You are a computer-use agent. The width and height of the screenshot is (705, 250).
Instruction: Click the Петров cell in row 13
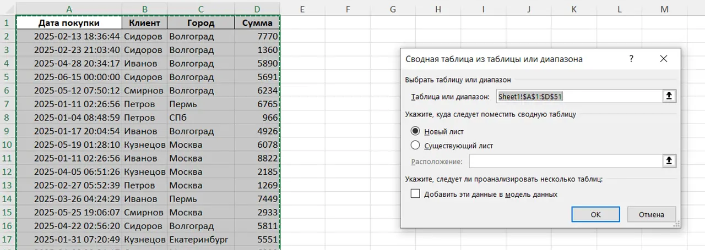coord(144,185)
